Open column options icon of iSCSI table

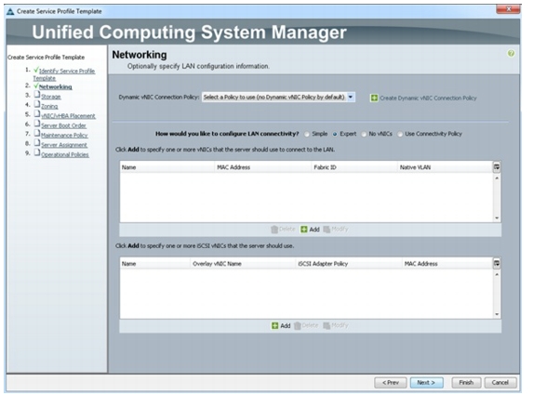(497, 263)
